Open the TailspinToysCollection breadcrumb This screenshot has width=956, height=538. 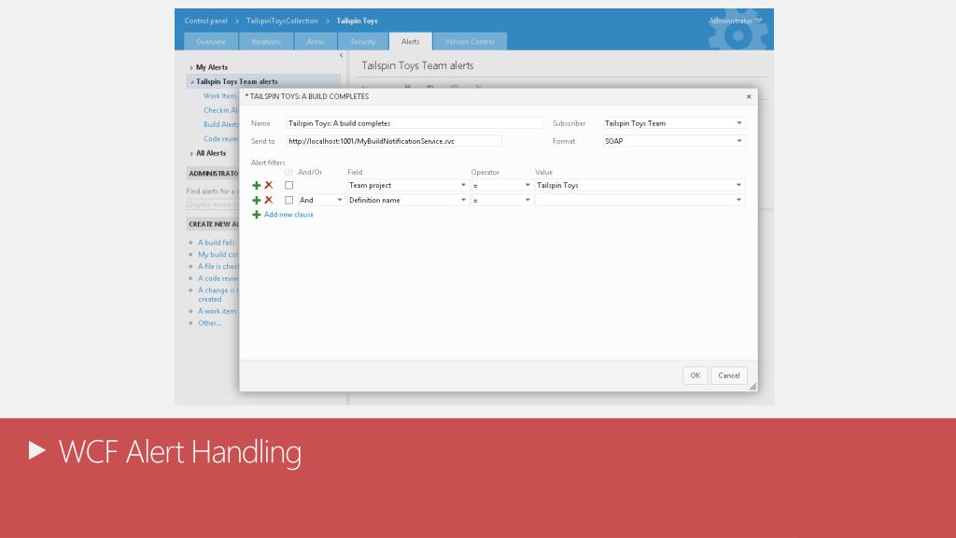pyautogui.click(x=282, y=21)
